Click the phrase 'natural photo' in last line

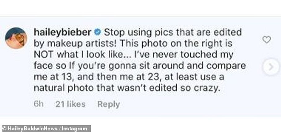coord(64,89)
